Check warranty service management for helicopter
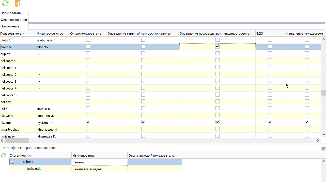 click(x=143, y=60)
